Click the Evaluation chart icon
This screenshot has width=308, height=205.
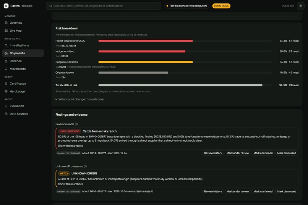(x=6, y=106)
